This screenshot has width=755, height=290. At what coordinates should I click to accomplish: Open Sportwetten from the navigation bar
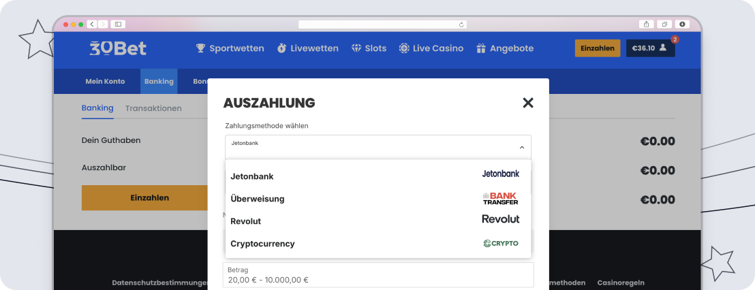pos(230,48)
